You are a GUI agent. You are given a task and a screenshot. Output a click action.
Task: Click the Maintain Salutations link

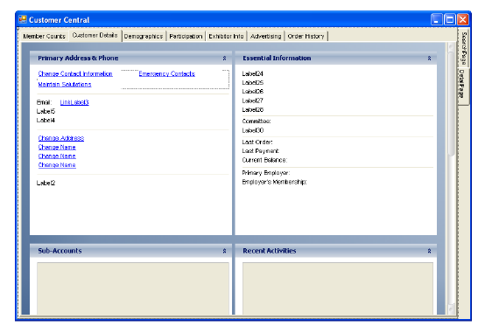[x=64, y=84]
